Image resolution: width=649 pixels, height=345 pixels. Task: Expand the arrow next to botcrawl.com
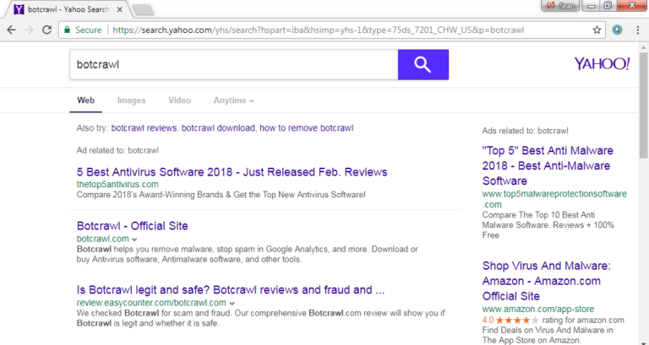134,240
